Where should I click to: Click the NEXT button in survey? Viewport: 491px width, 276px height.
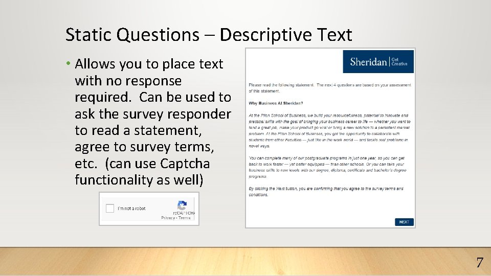[404, 222]
